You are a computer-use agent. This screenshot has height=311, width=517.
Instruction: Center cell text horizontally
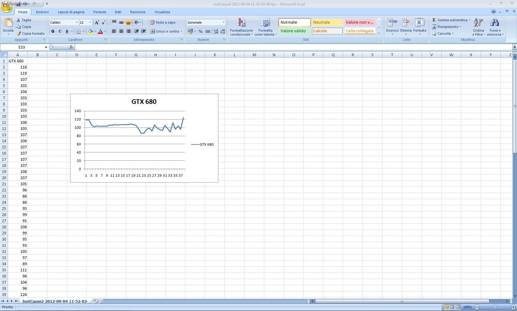coord(121,31)
